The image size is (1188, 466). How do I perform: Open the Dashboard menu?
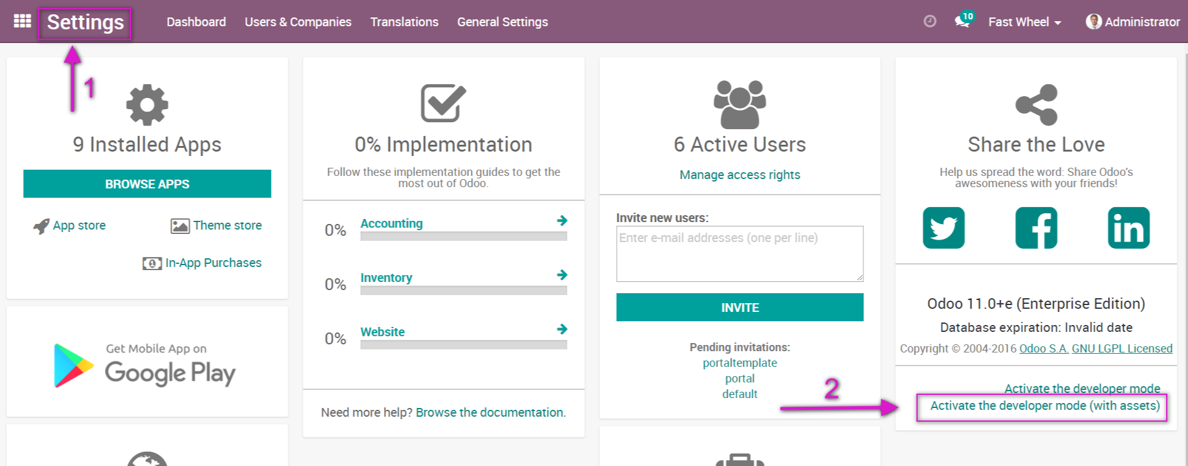196,22
